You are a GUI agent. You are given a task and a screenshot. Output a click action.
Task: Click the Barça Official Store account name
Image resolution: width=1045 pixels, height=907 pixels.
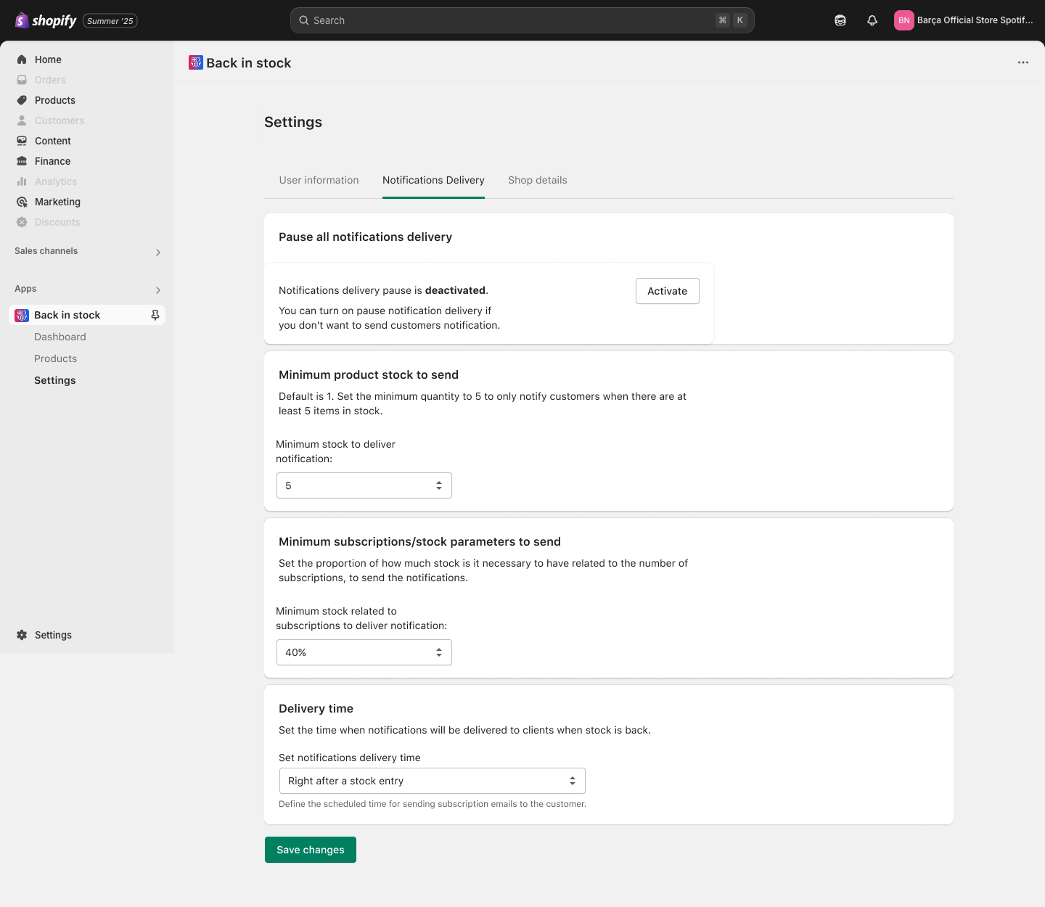[975, 20]
